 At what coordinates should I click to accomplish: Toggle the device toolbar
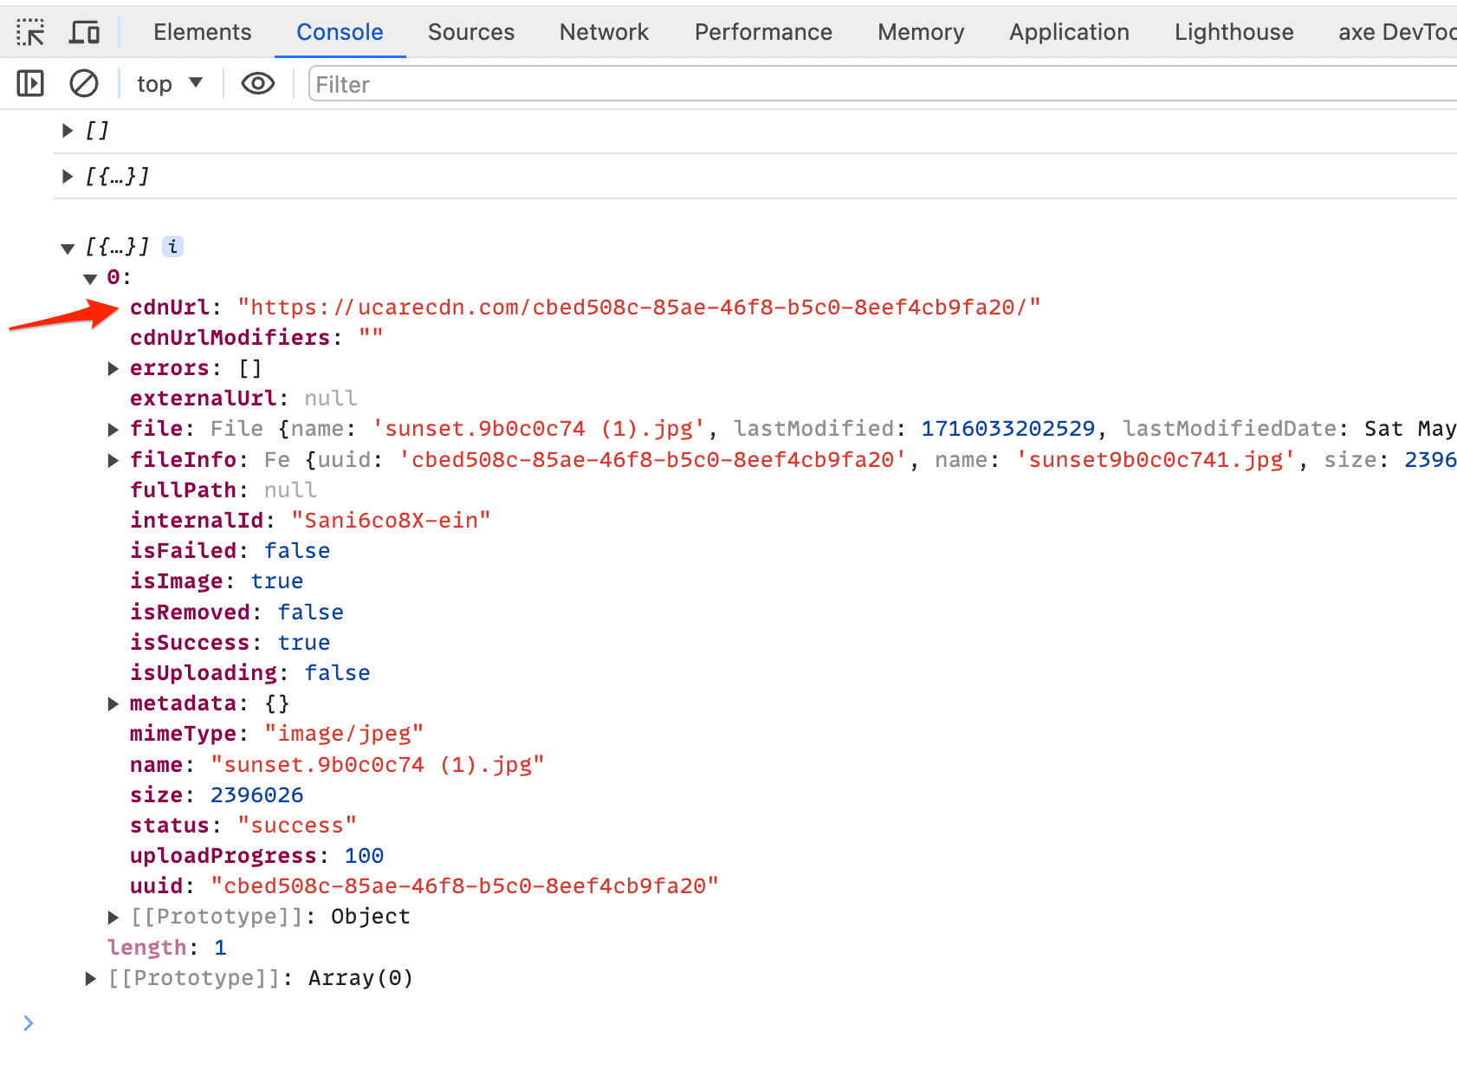coord(83,31)
